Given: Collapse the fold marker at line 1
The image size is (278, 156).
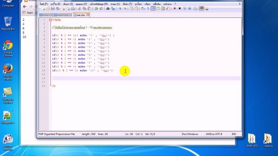Looking at the screenshot, I should coord(50,20).
